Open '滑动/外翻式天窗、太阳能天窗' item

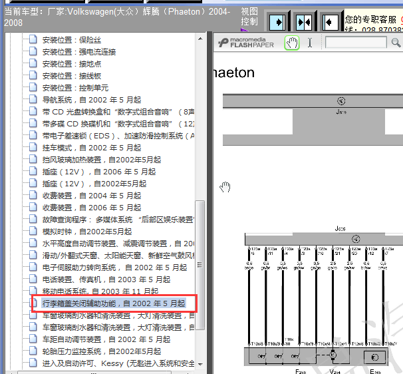(x=118, y=256)
